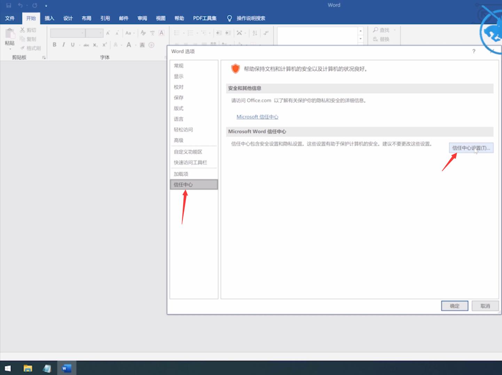Screen dimensions: 502x375
Task: Click the Redo icon in quick access toolbar
Action: point(35,5)
